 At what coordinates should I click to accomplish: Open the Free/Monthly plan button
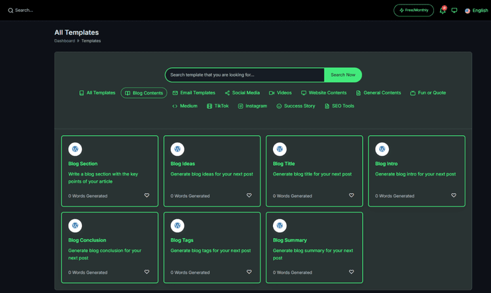(x=414, y=10)
